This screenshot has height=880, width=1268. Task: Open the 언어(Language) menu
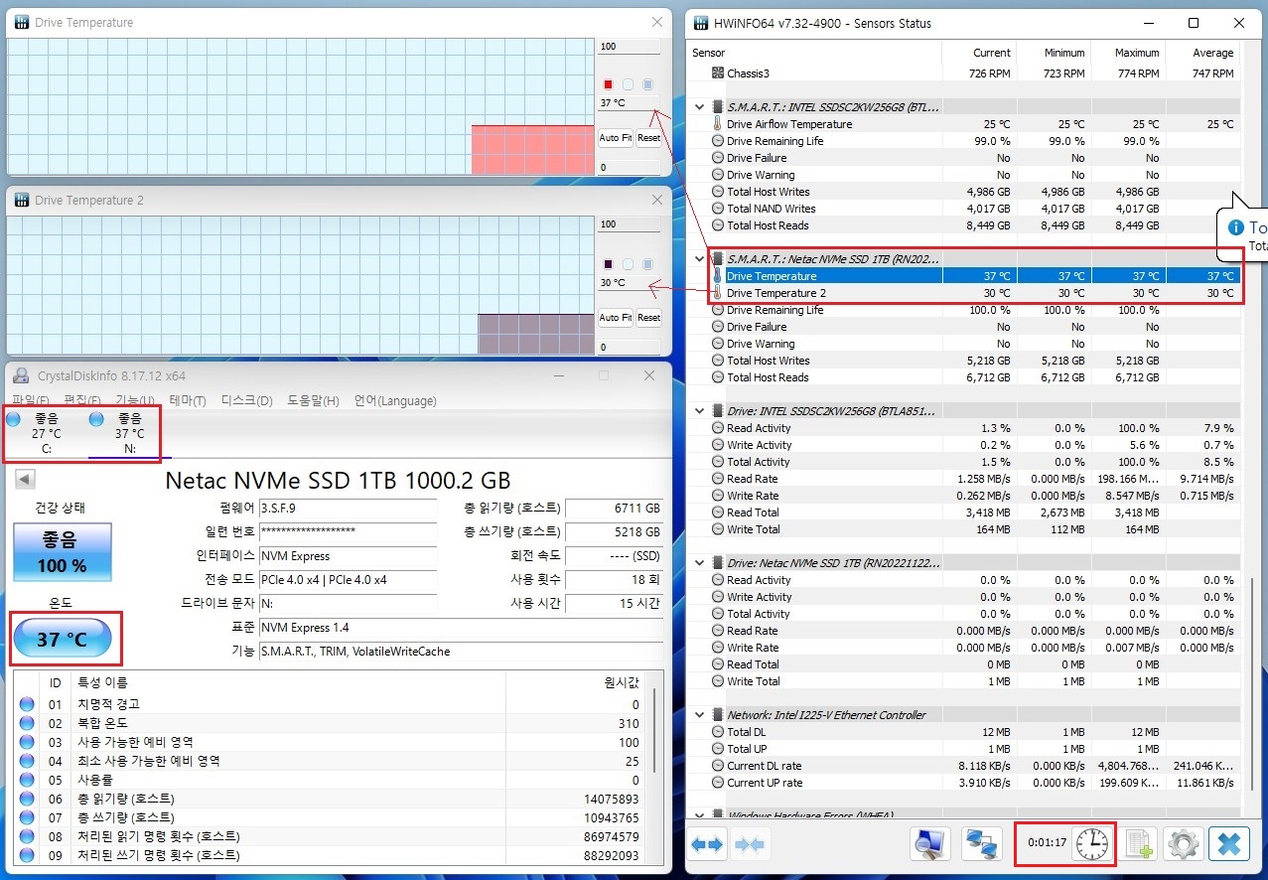click(394, 400)
